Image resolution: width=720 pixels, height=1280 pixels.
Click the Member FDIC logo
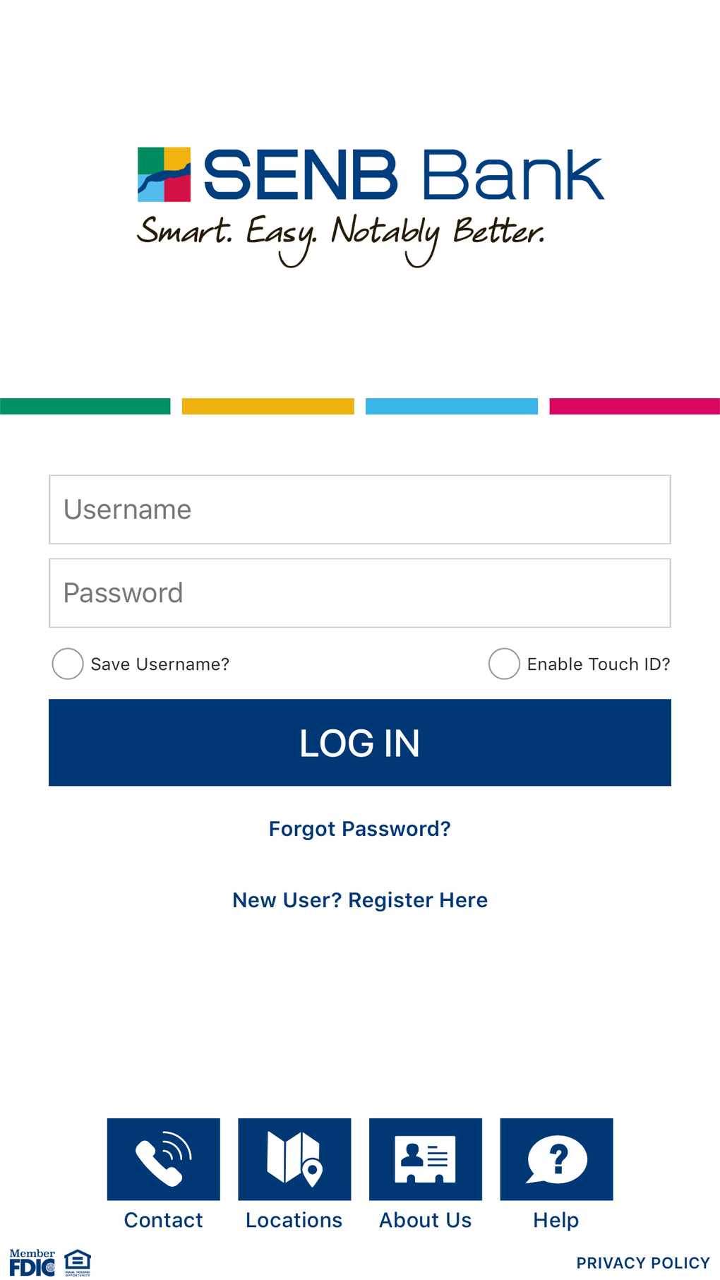32,1262
